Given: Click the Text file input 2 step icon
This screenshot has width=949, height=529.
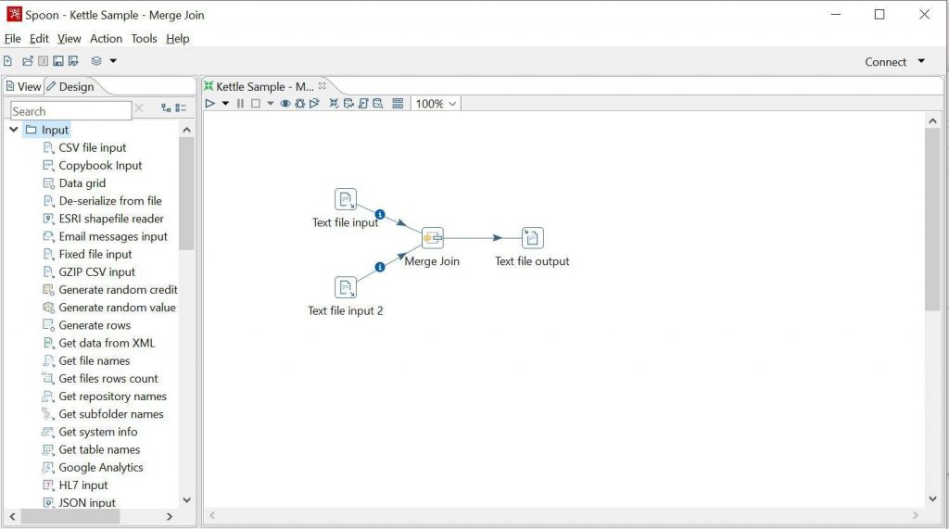Looking at the screenshot, I should [346, 287].
